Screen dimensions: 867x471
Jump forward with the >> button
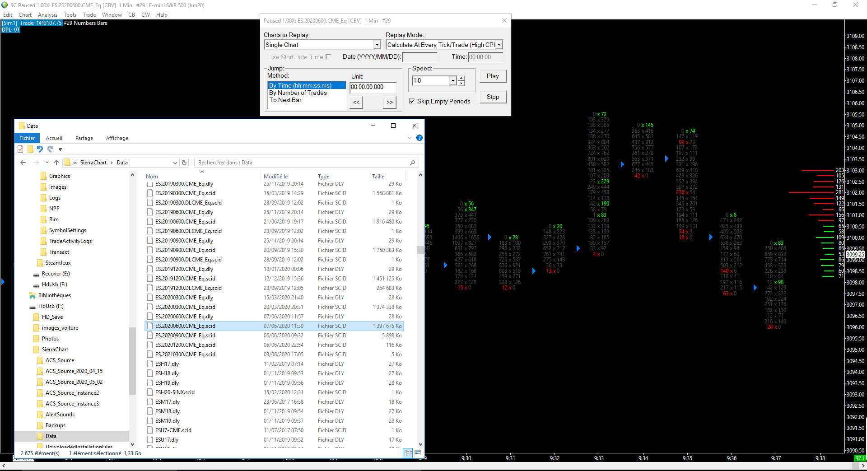(389, 102)
